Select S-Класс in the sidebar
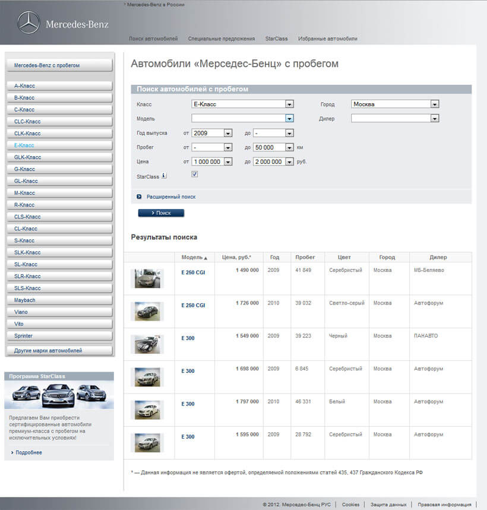Screen dimensions: 487x510 coord(59,240)
